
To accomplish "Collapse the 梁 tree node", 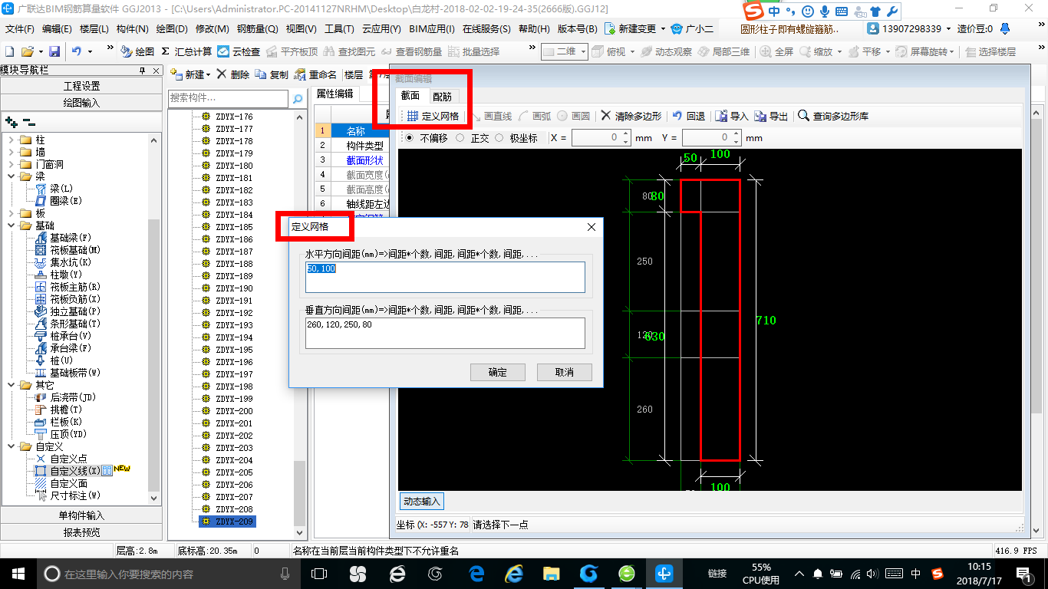I will coord(11,176).
